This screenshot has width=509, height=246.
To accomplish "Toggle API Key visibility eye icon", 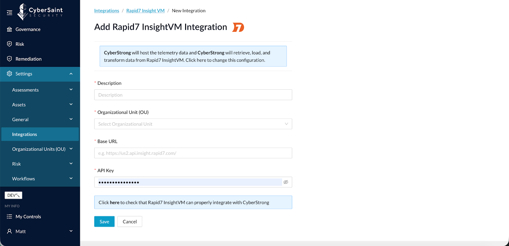I will 286,182.
